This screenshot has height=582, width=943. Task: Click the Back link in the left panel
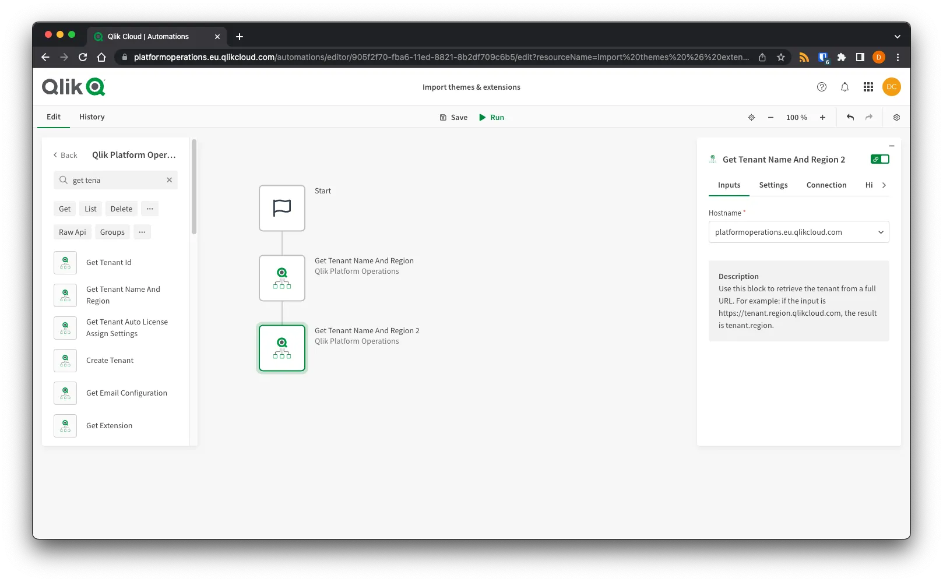(64, 155)
